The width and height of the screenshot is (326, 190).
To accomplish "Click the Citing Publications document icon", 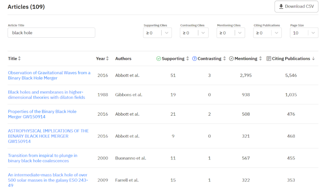I will [269, 58].
